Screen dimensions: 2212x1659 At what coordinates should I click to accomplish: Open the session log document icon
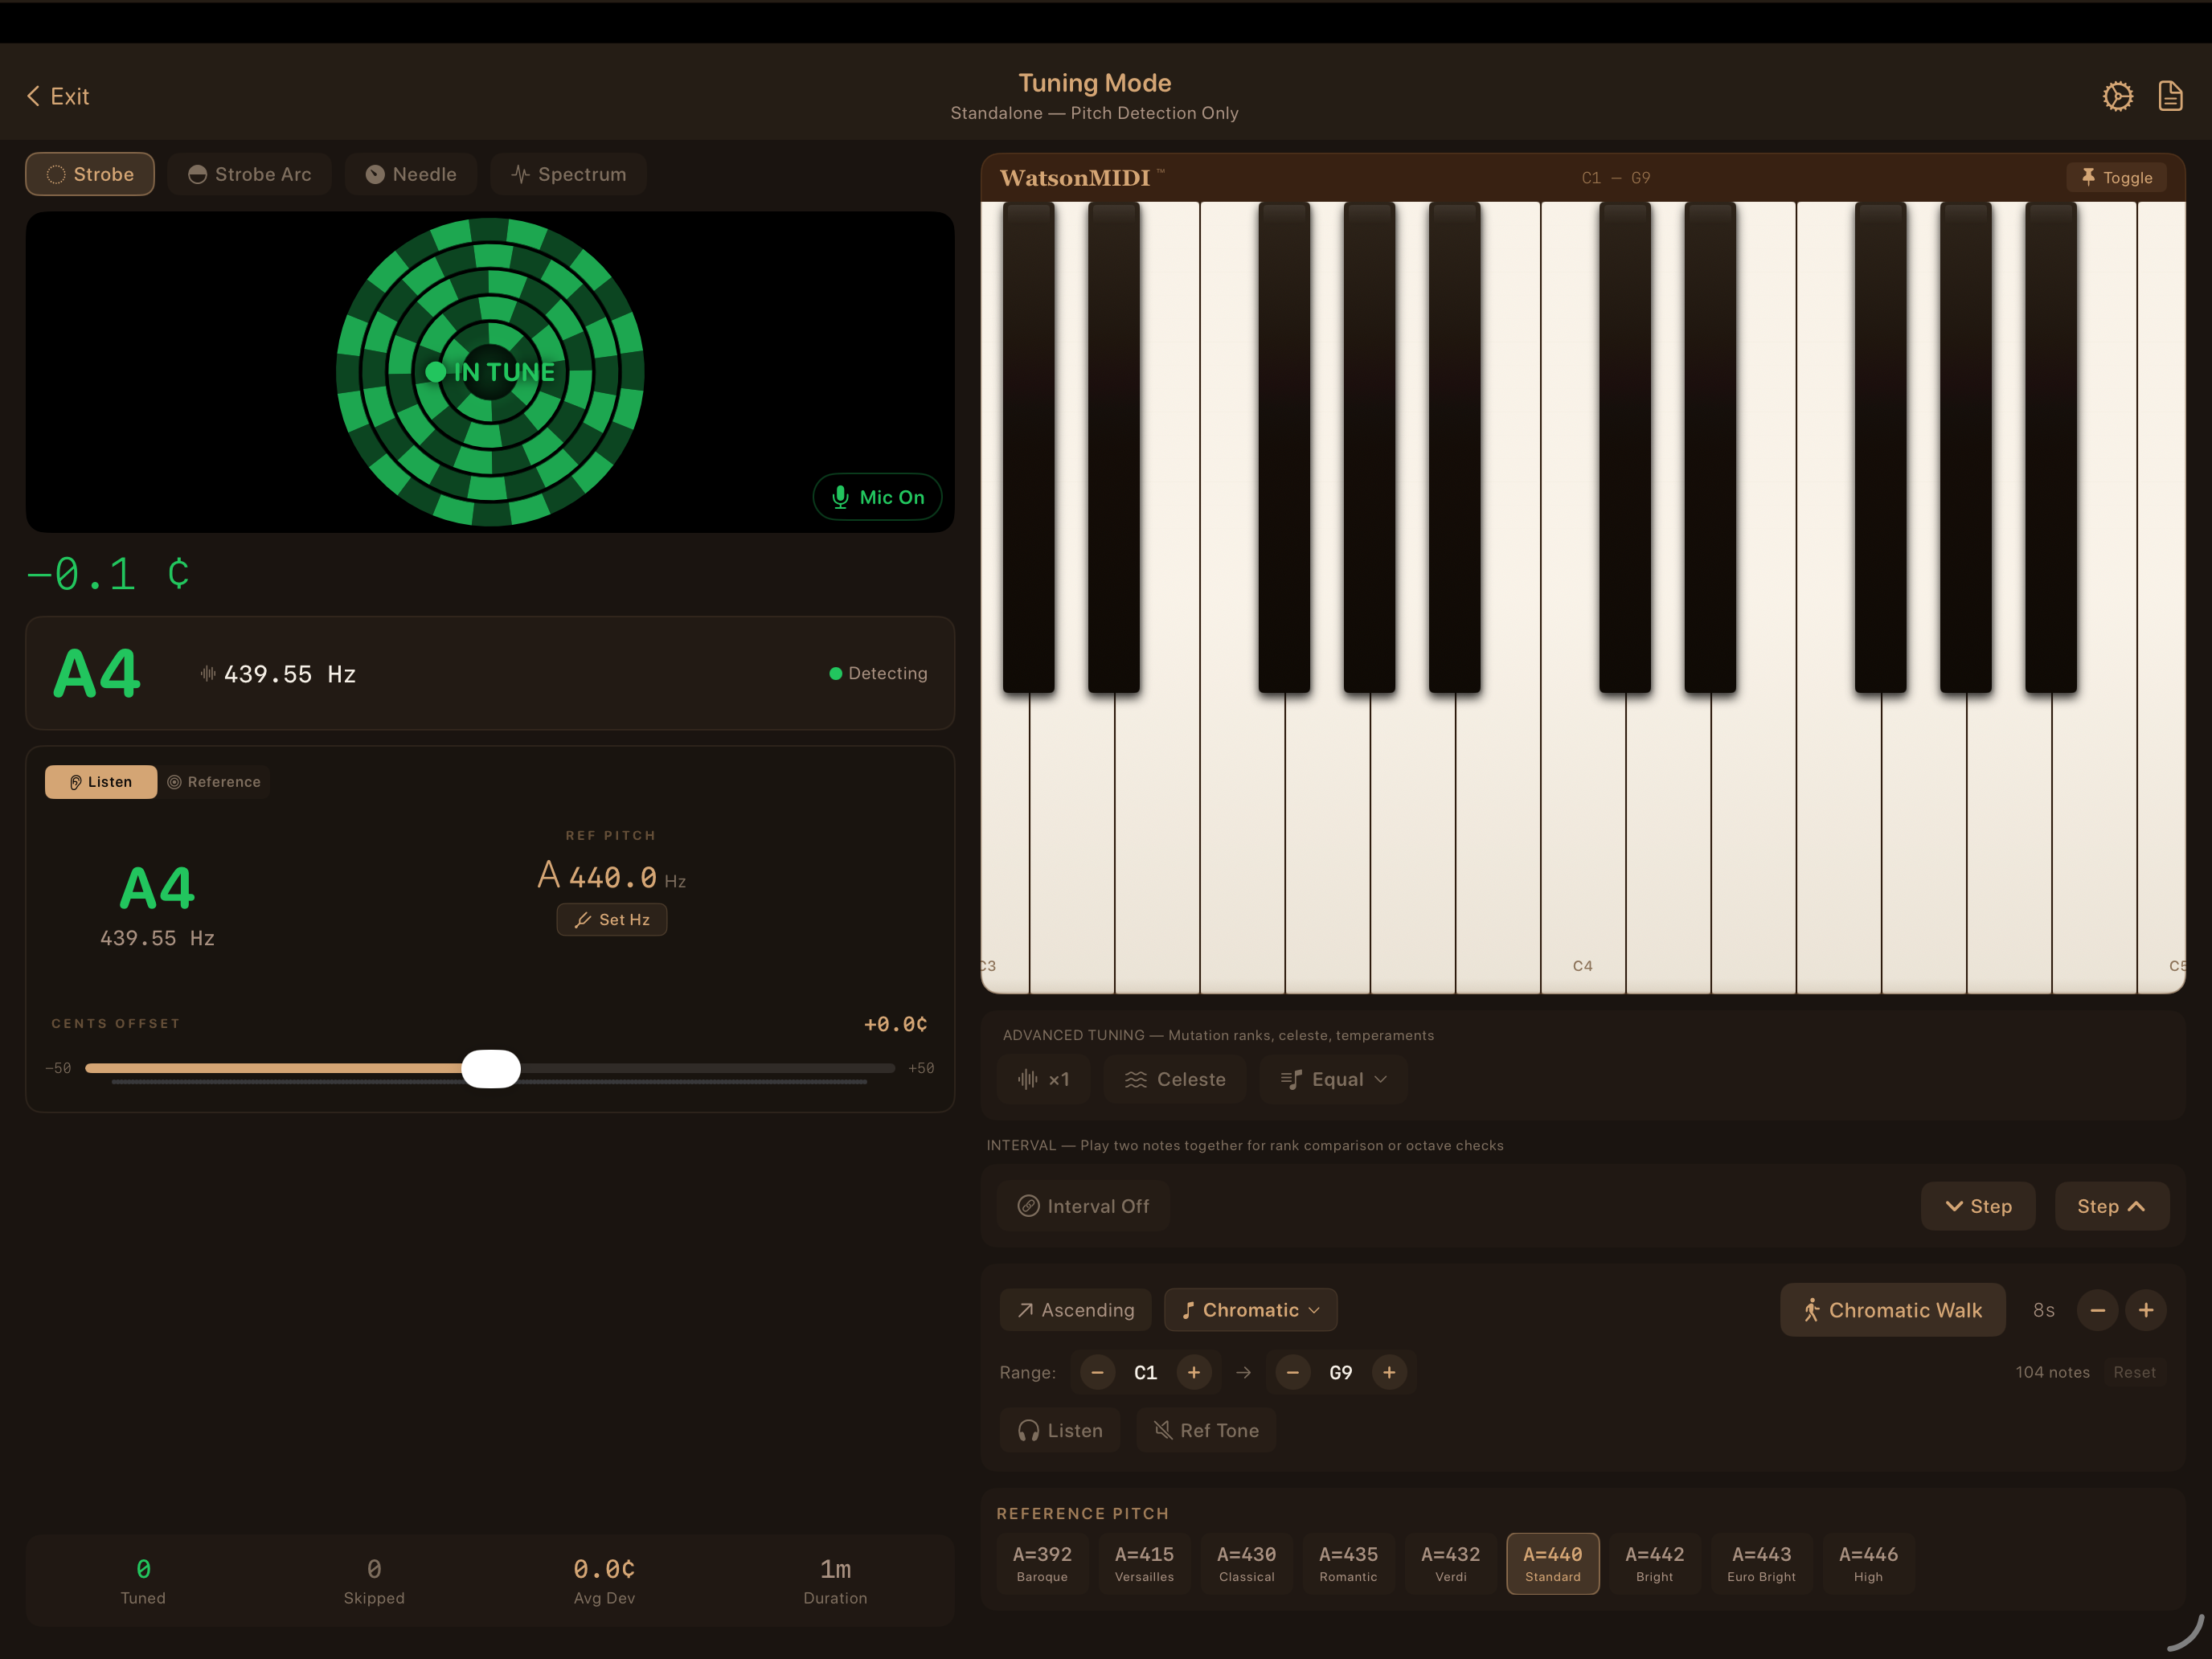(x=2171, y=95)
